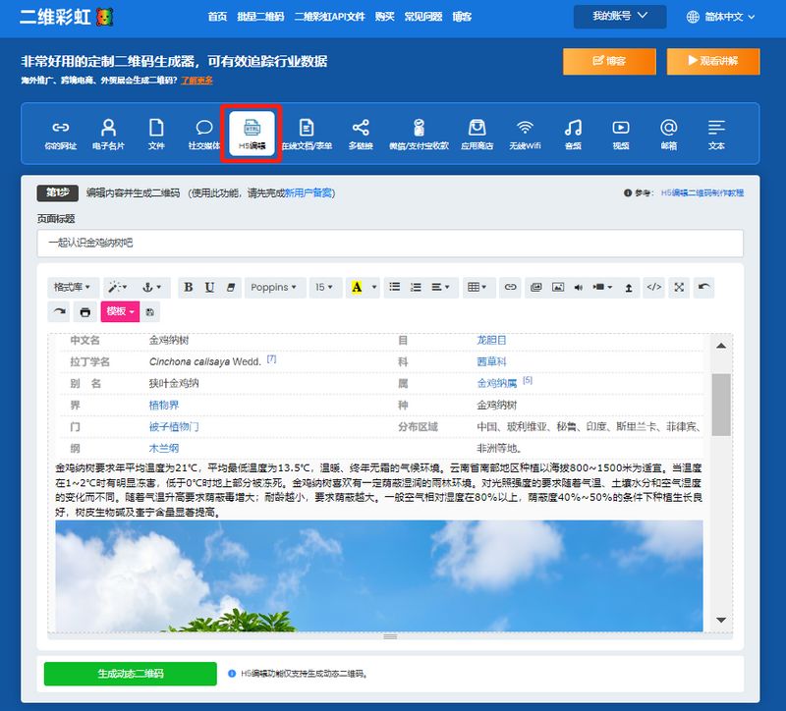
Task: Redo the last undone edit
Action: [60, 311]
